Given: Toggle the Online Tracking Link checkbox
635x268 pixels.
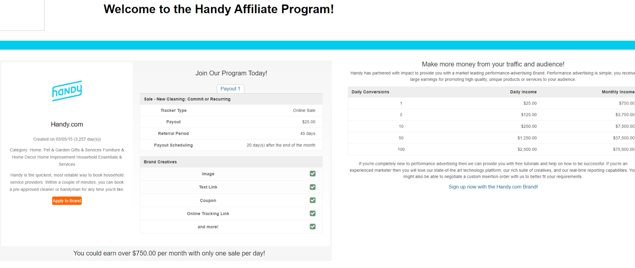Looking at the screenshot, I should click(x=313, y=213).
